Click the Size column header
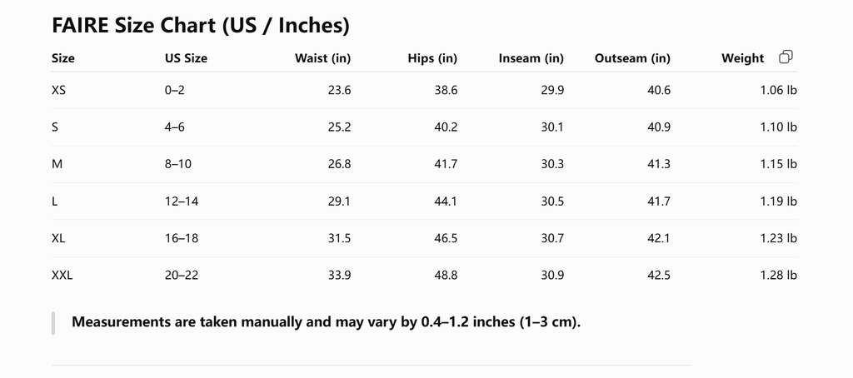Screen dimensions: 853x378 click(63, 58)
